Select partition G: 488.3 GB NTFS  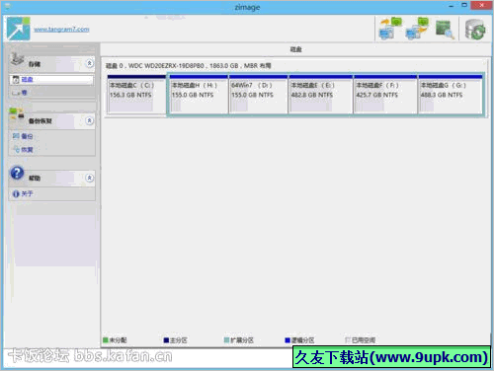pyautogui.click(x=451, y=95)
